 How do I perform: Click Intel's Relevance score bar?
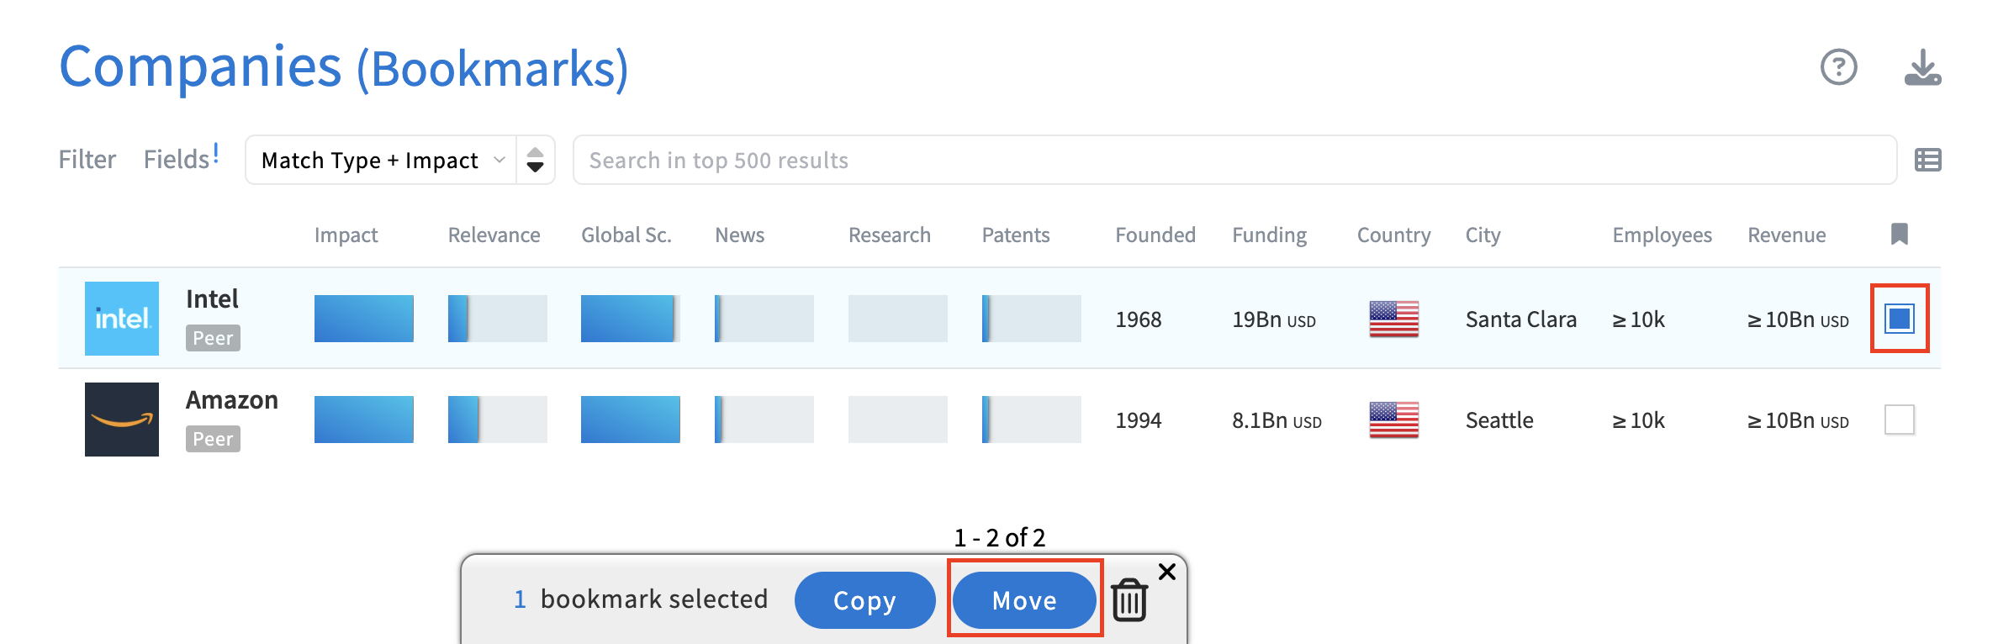coord(498,319)
